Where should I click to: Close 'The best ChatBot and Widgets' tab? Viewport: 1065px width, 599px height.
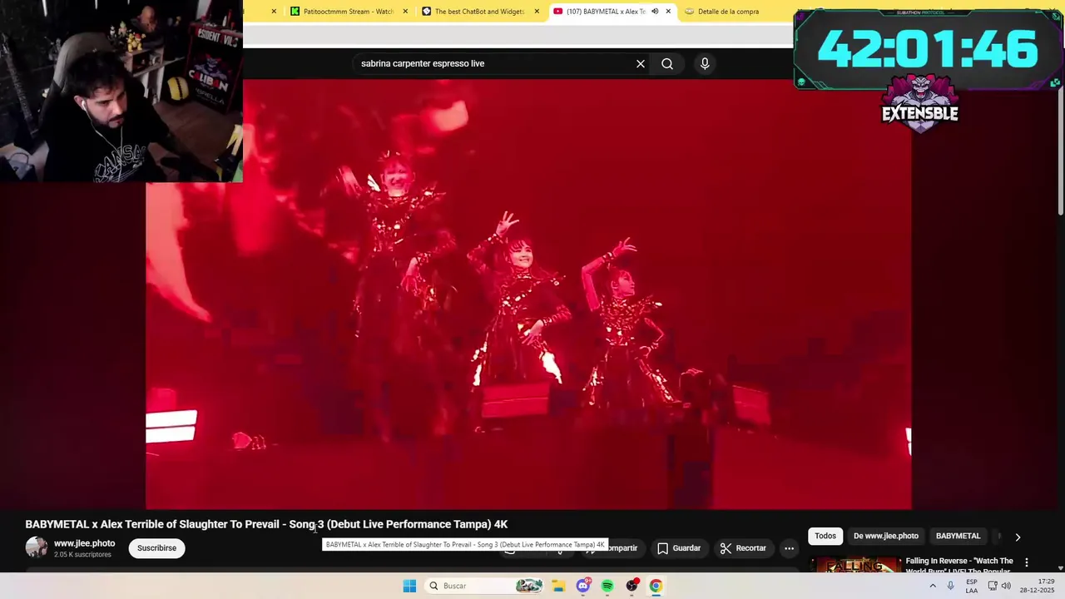pos(537,12)
